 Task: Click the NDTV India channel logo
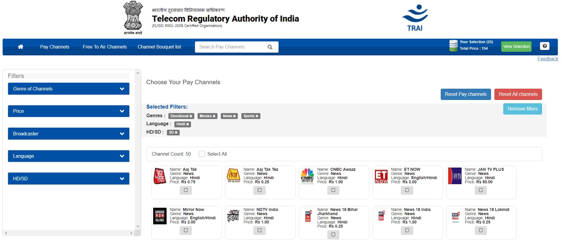click(x=233, y=216)
